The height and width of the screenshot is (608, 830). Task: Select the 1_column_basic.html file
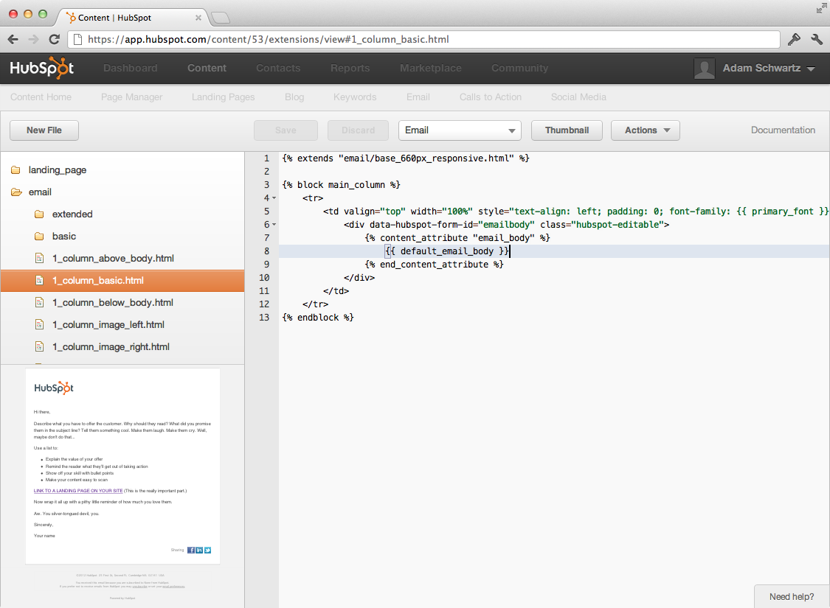122,281
